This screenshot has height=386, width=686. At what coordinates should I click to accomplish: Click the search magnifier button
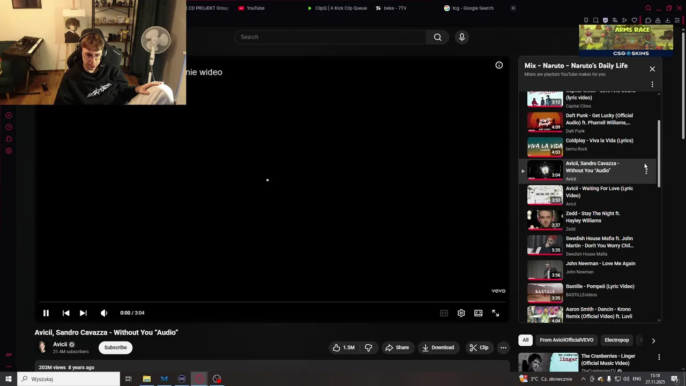coord(438,37)
